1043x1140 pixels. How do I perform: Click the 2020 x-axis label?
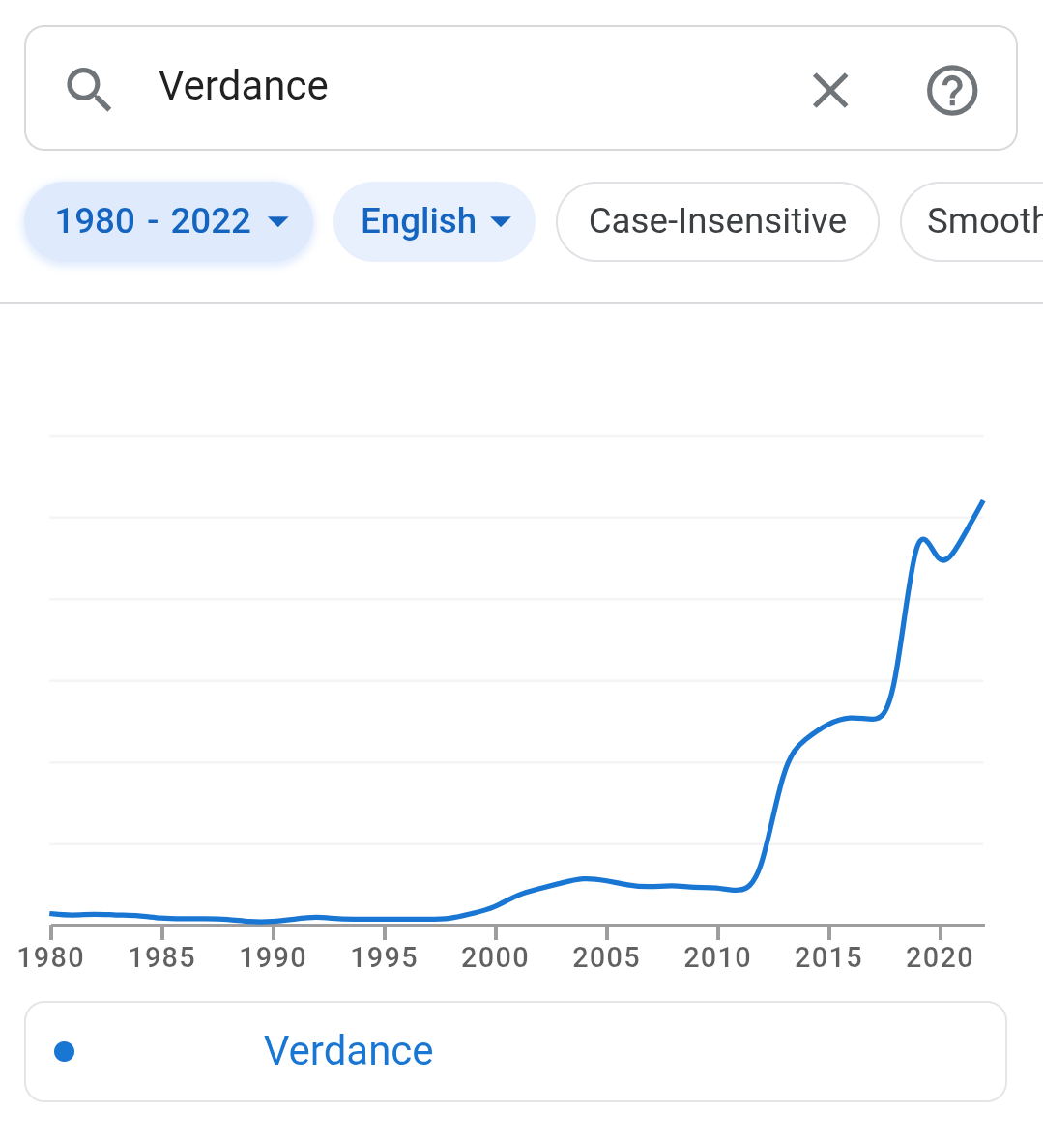pos(940,957)
